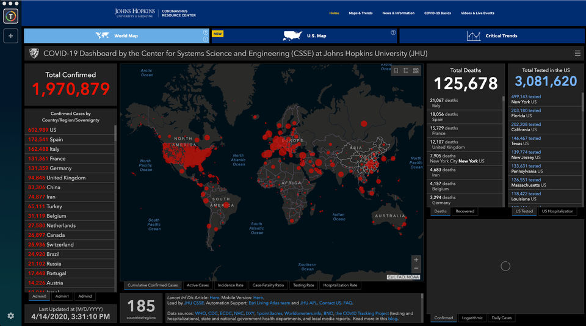Open the Lancet article 'Here' link

214,297
